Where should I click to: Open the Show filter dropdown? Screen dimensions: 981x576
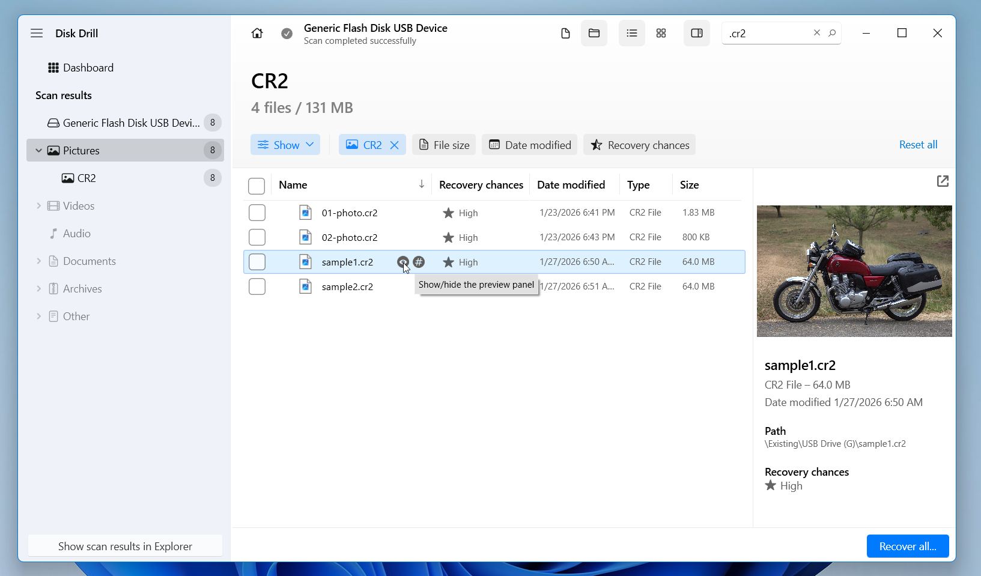pos(285,144)
